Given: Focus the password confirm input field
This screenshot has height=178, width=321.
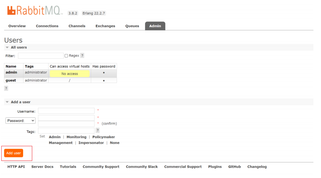Looking at the screenshot, I should point(66,124).
